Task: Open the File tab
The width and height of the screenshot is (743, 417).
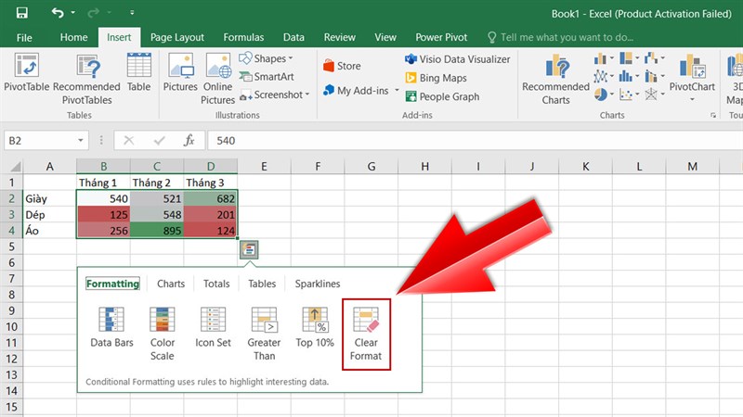Action: 24,37
